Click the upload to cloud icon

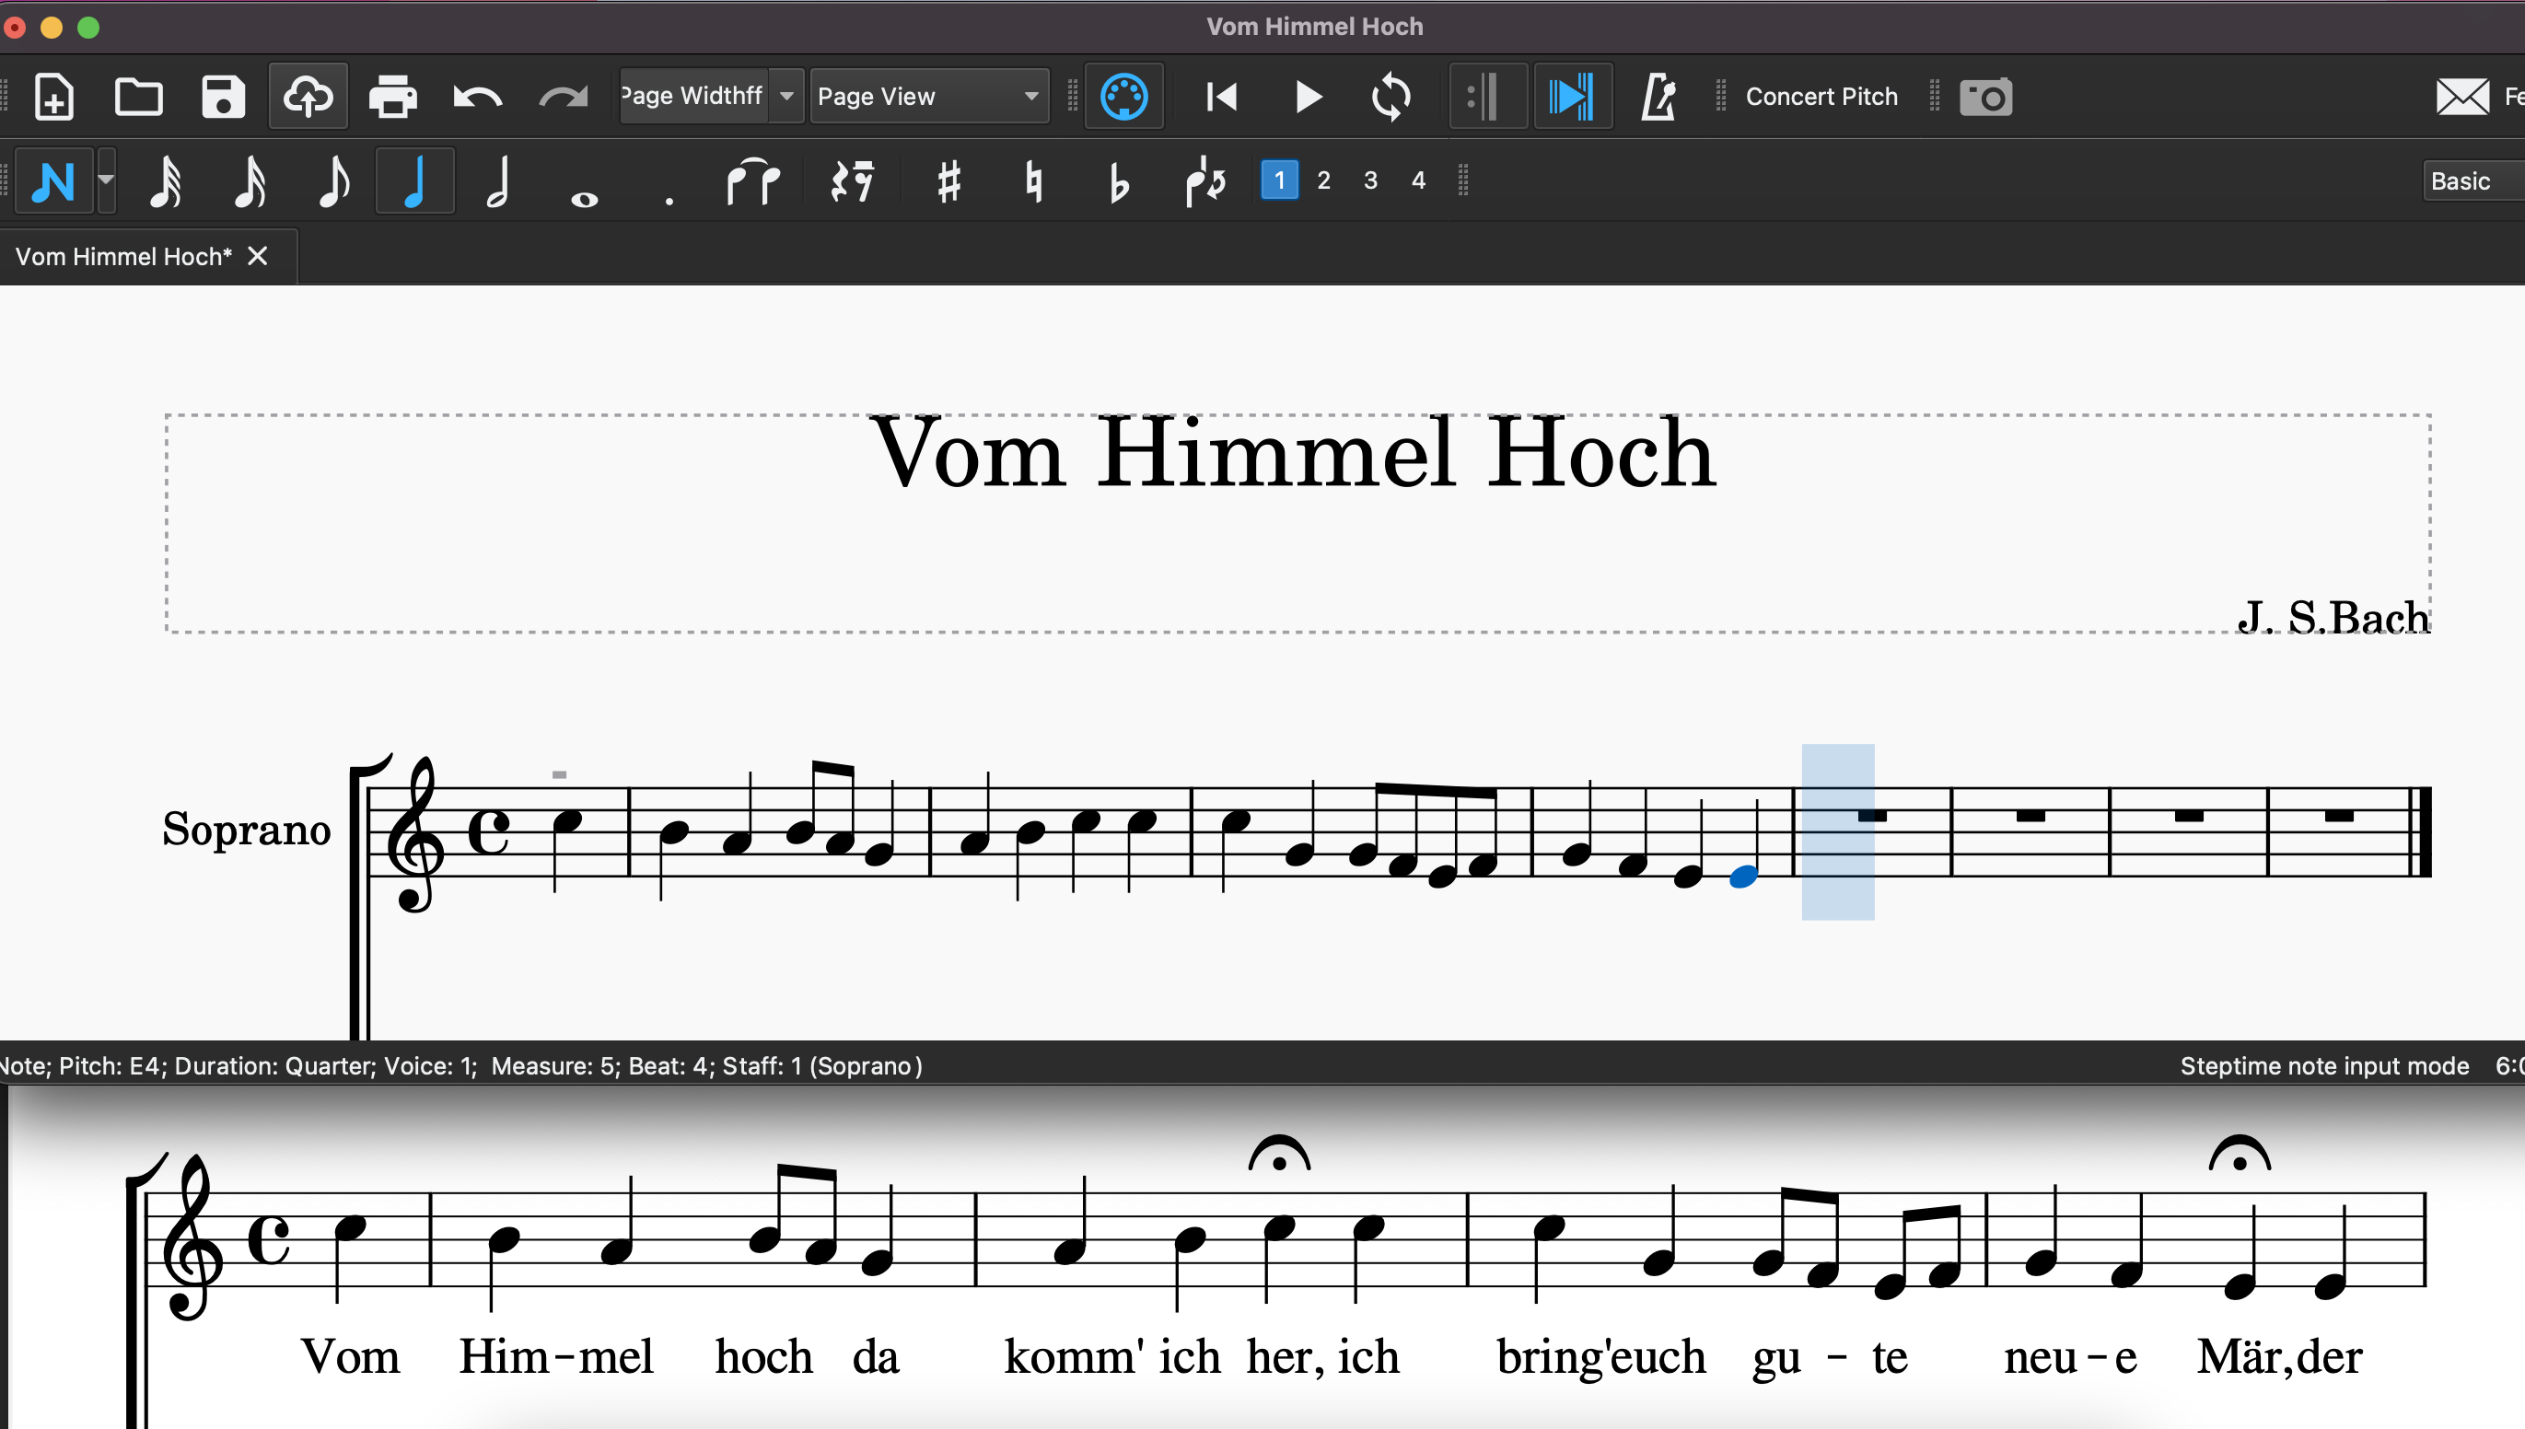308,96
